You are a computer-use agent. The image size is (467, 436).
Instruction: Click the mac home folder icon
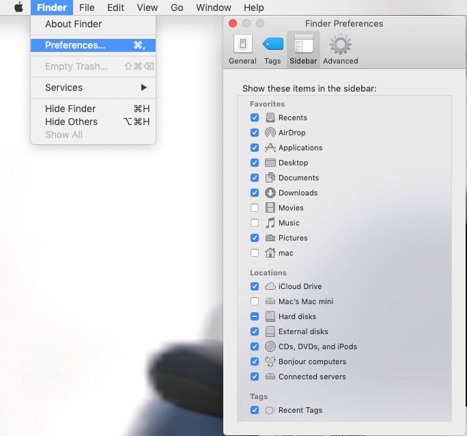pyautogui.click(x=270, y=253)
